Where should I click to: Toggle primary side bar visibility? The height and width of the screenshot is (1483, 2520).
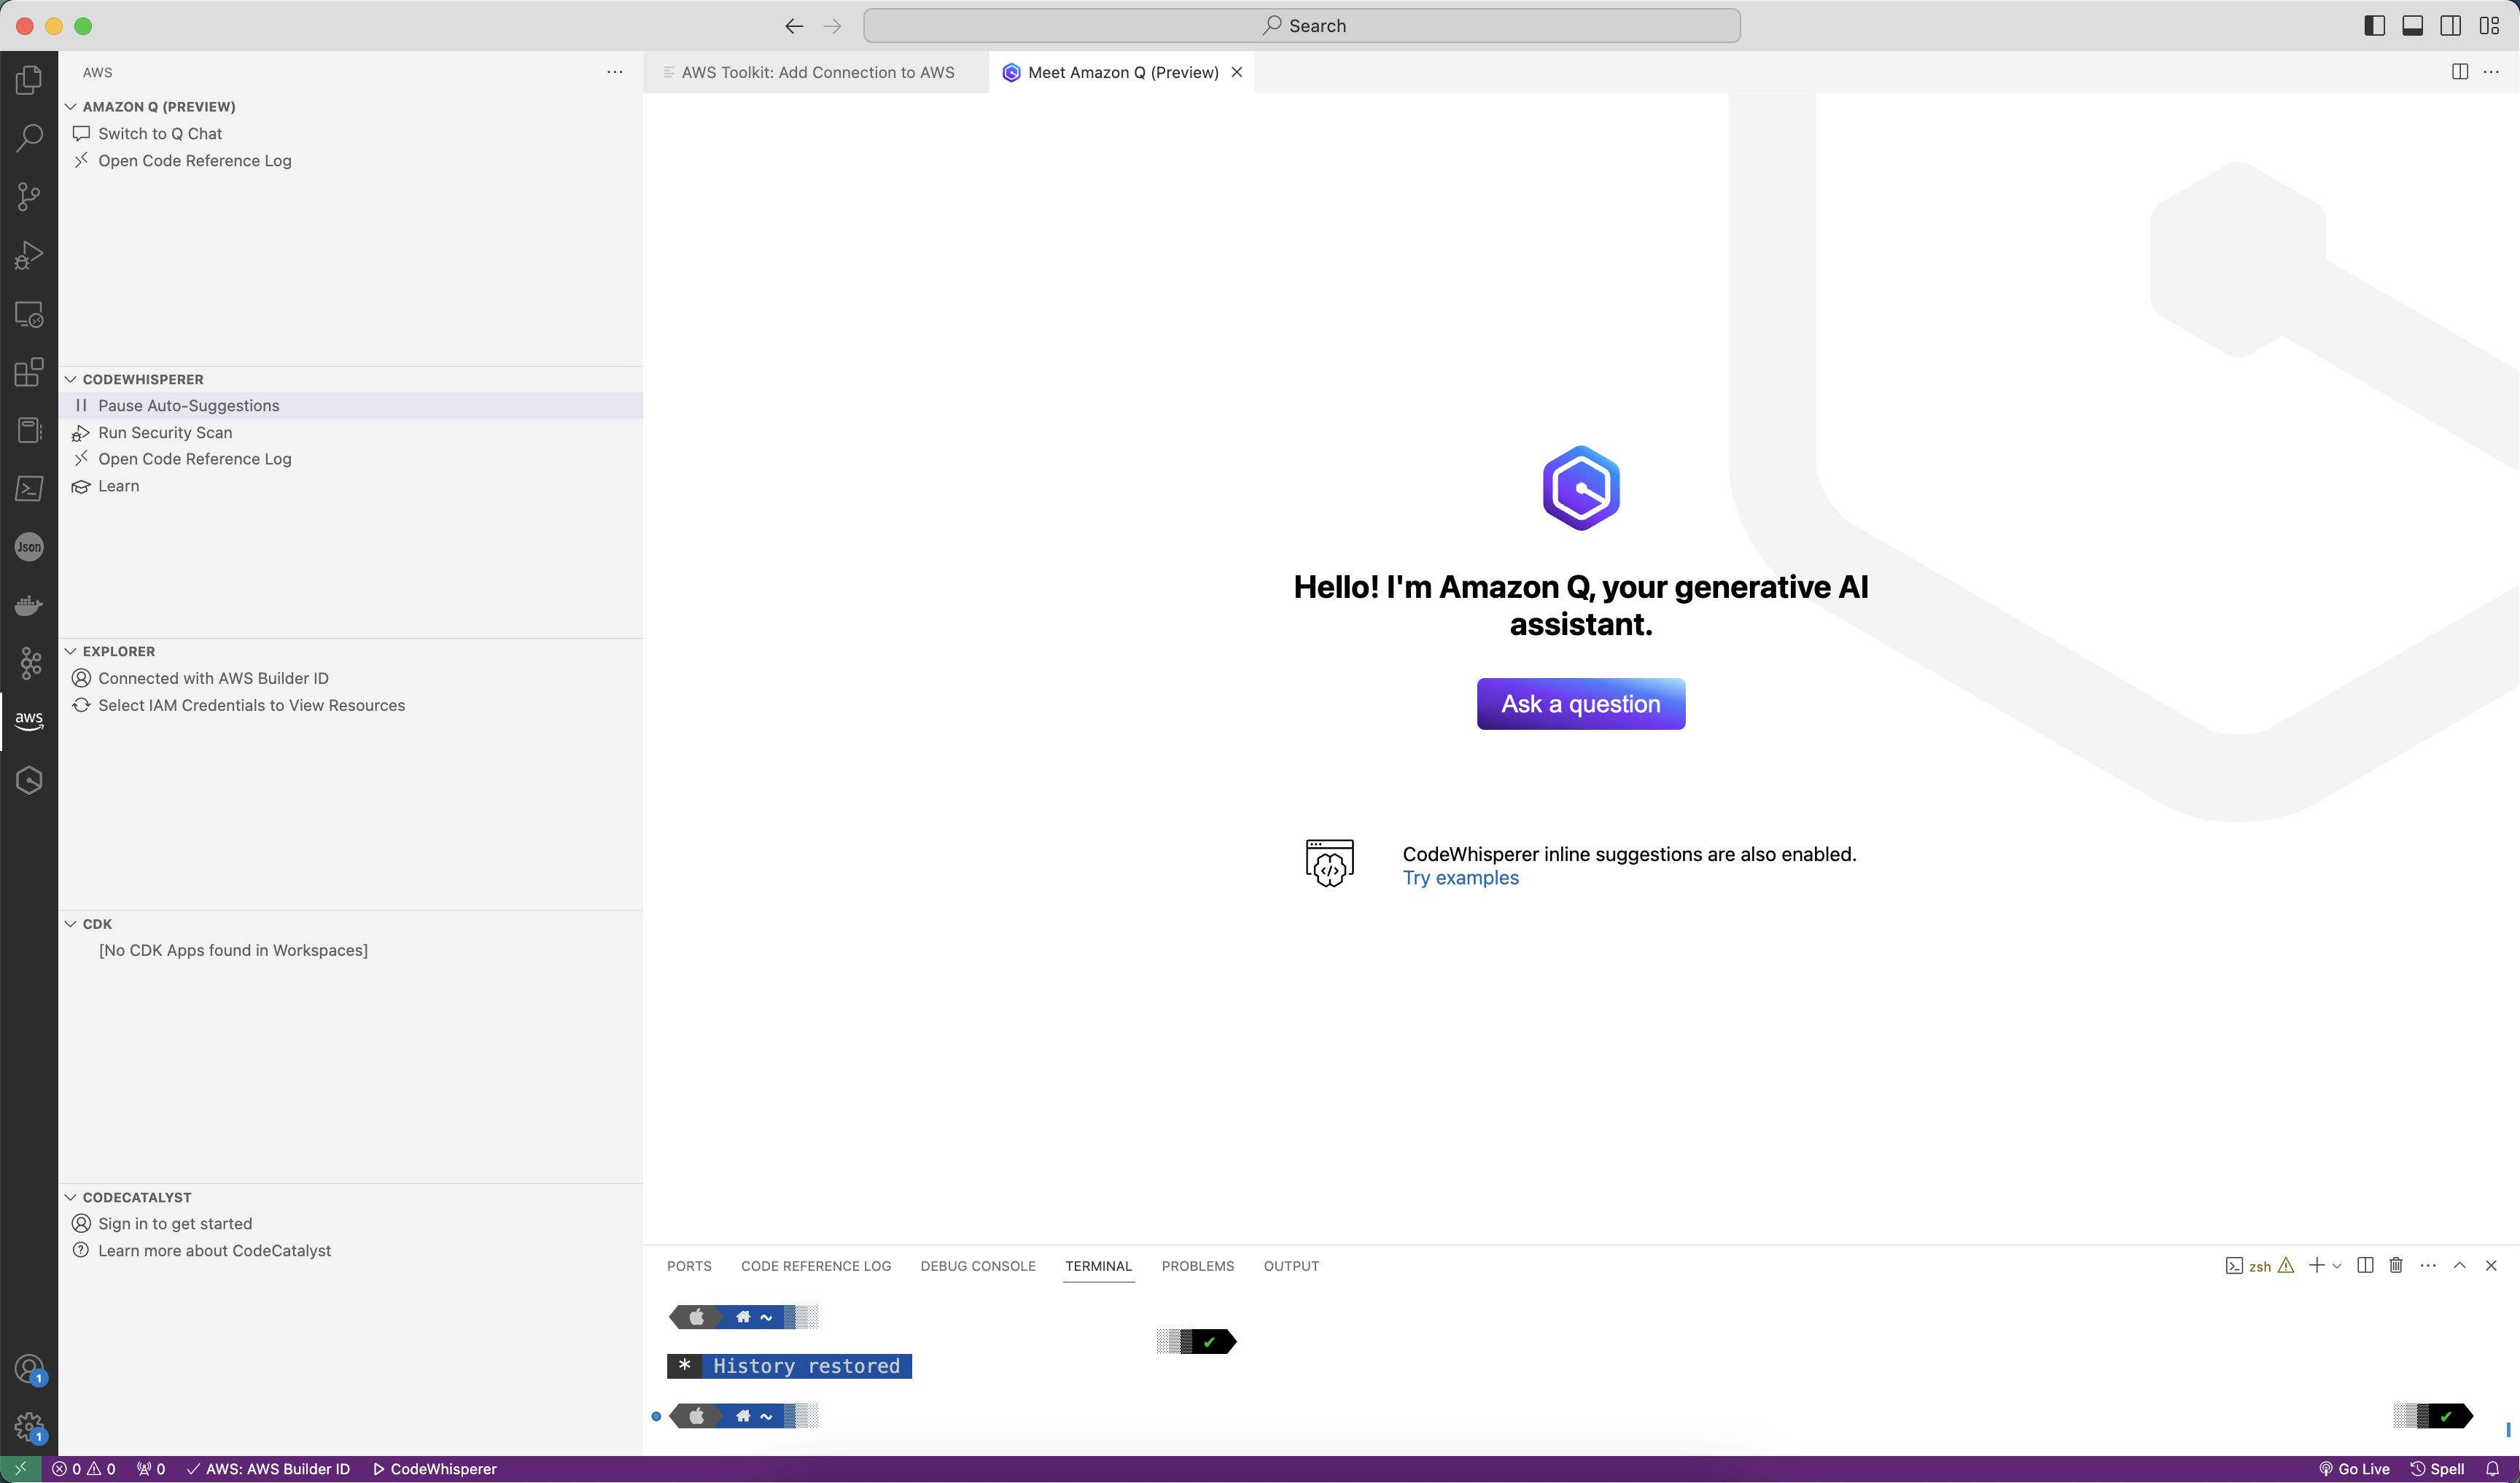(2374, 26)
